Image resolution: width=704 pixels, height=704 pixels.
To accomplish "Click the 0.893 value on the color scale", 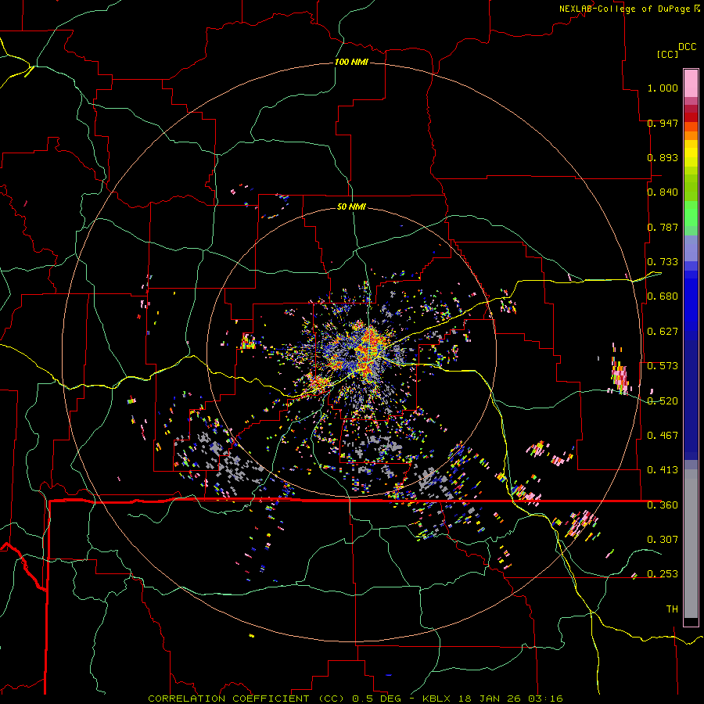I will coord(663,157).
